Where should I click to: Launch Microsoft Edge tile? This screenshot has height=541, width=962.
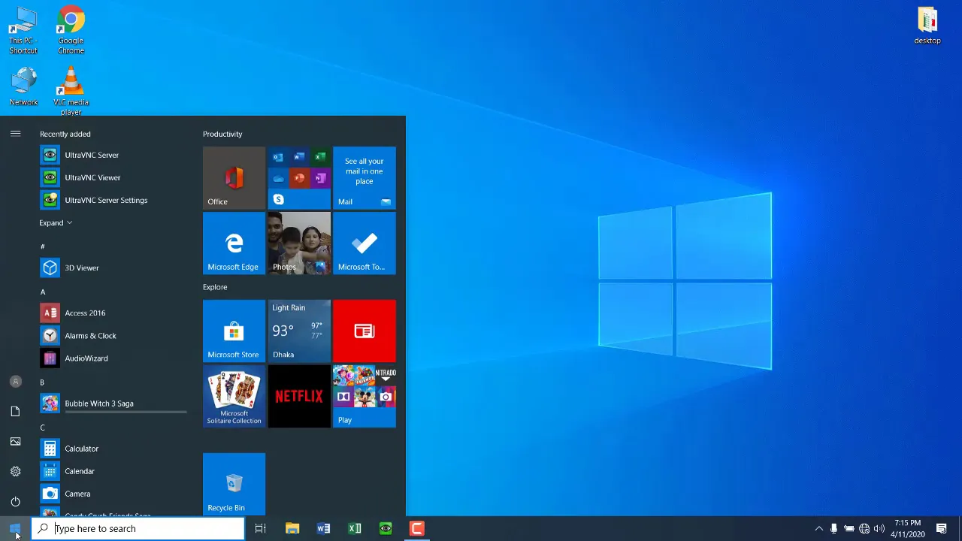[234, 243]
